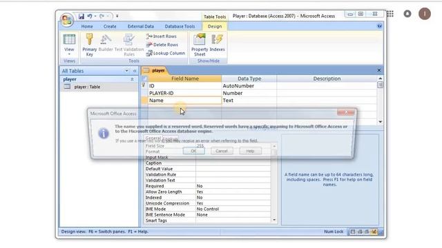Click the Data Type column header
This screenshot has width=442, height=248.
[249, 79]
